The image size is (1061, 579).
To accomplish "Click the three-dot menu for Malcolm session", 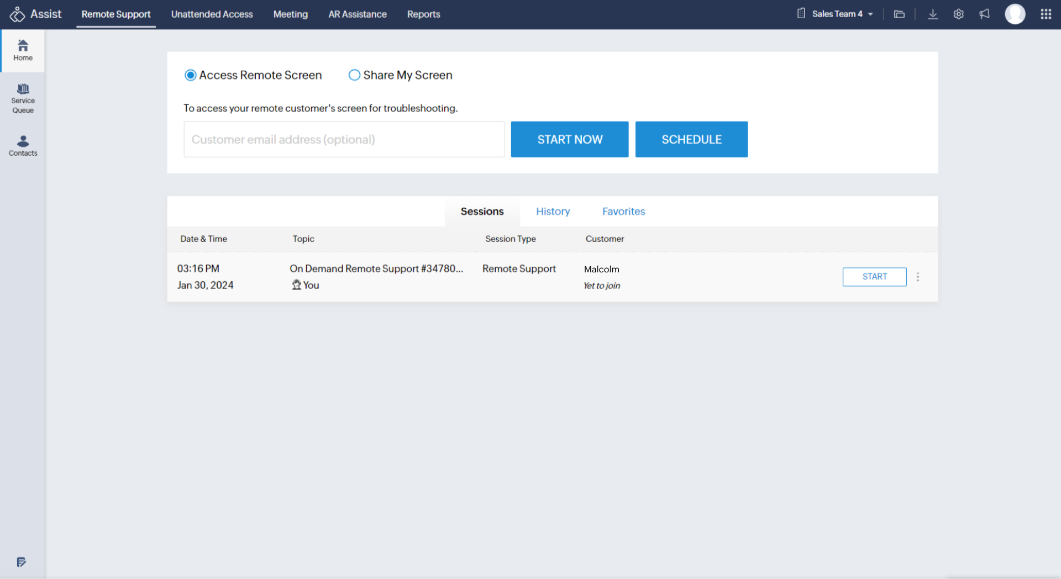I will [918, 277].
